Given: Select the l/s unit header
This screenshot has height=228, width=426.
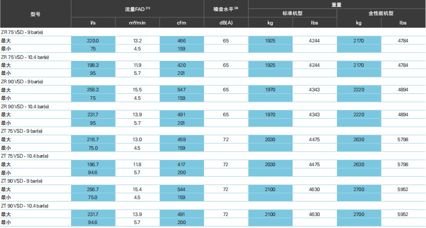Looking at the screenshot, I should tap(93, 23).
